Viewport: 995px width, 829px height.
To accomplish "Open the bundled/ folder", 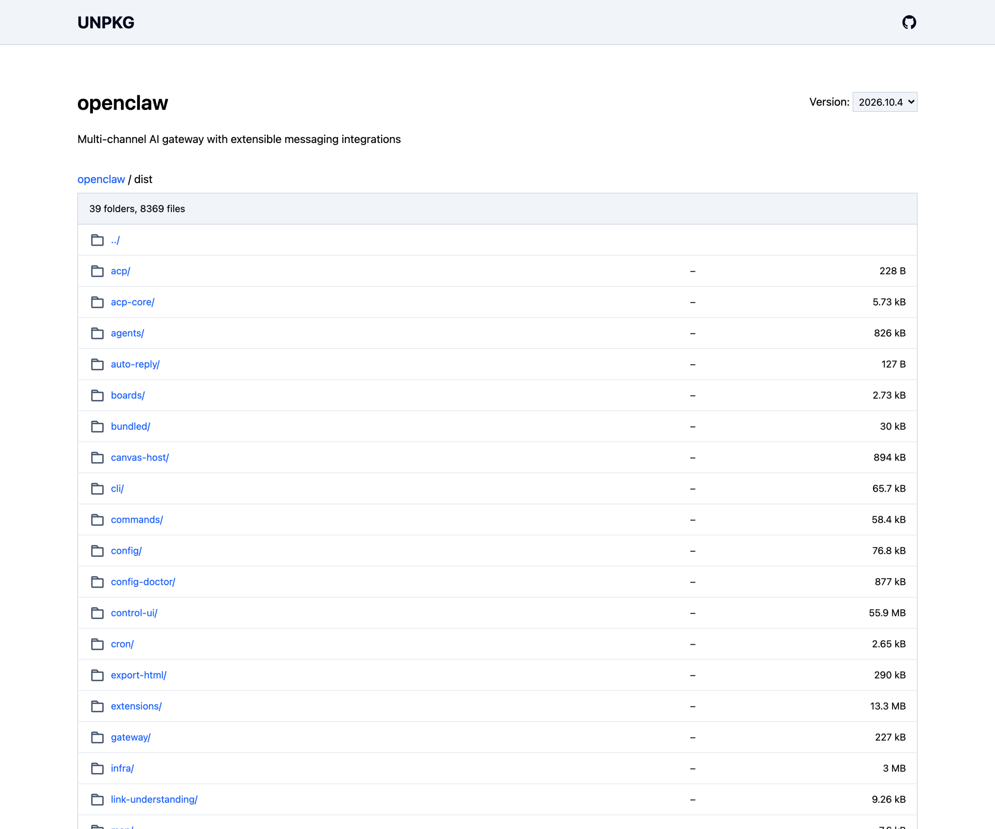I will coord(131,426).
